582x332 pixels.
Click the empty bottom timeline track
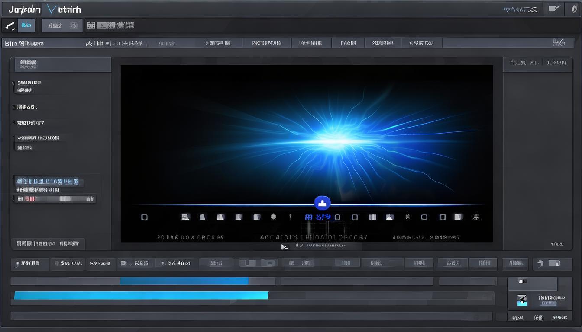click(x=251, y=316)
